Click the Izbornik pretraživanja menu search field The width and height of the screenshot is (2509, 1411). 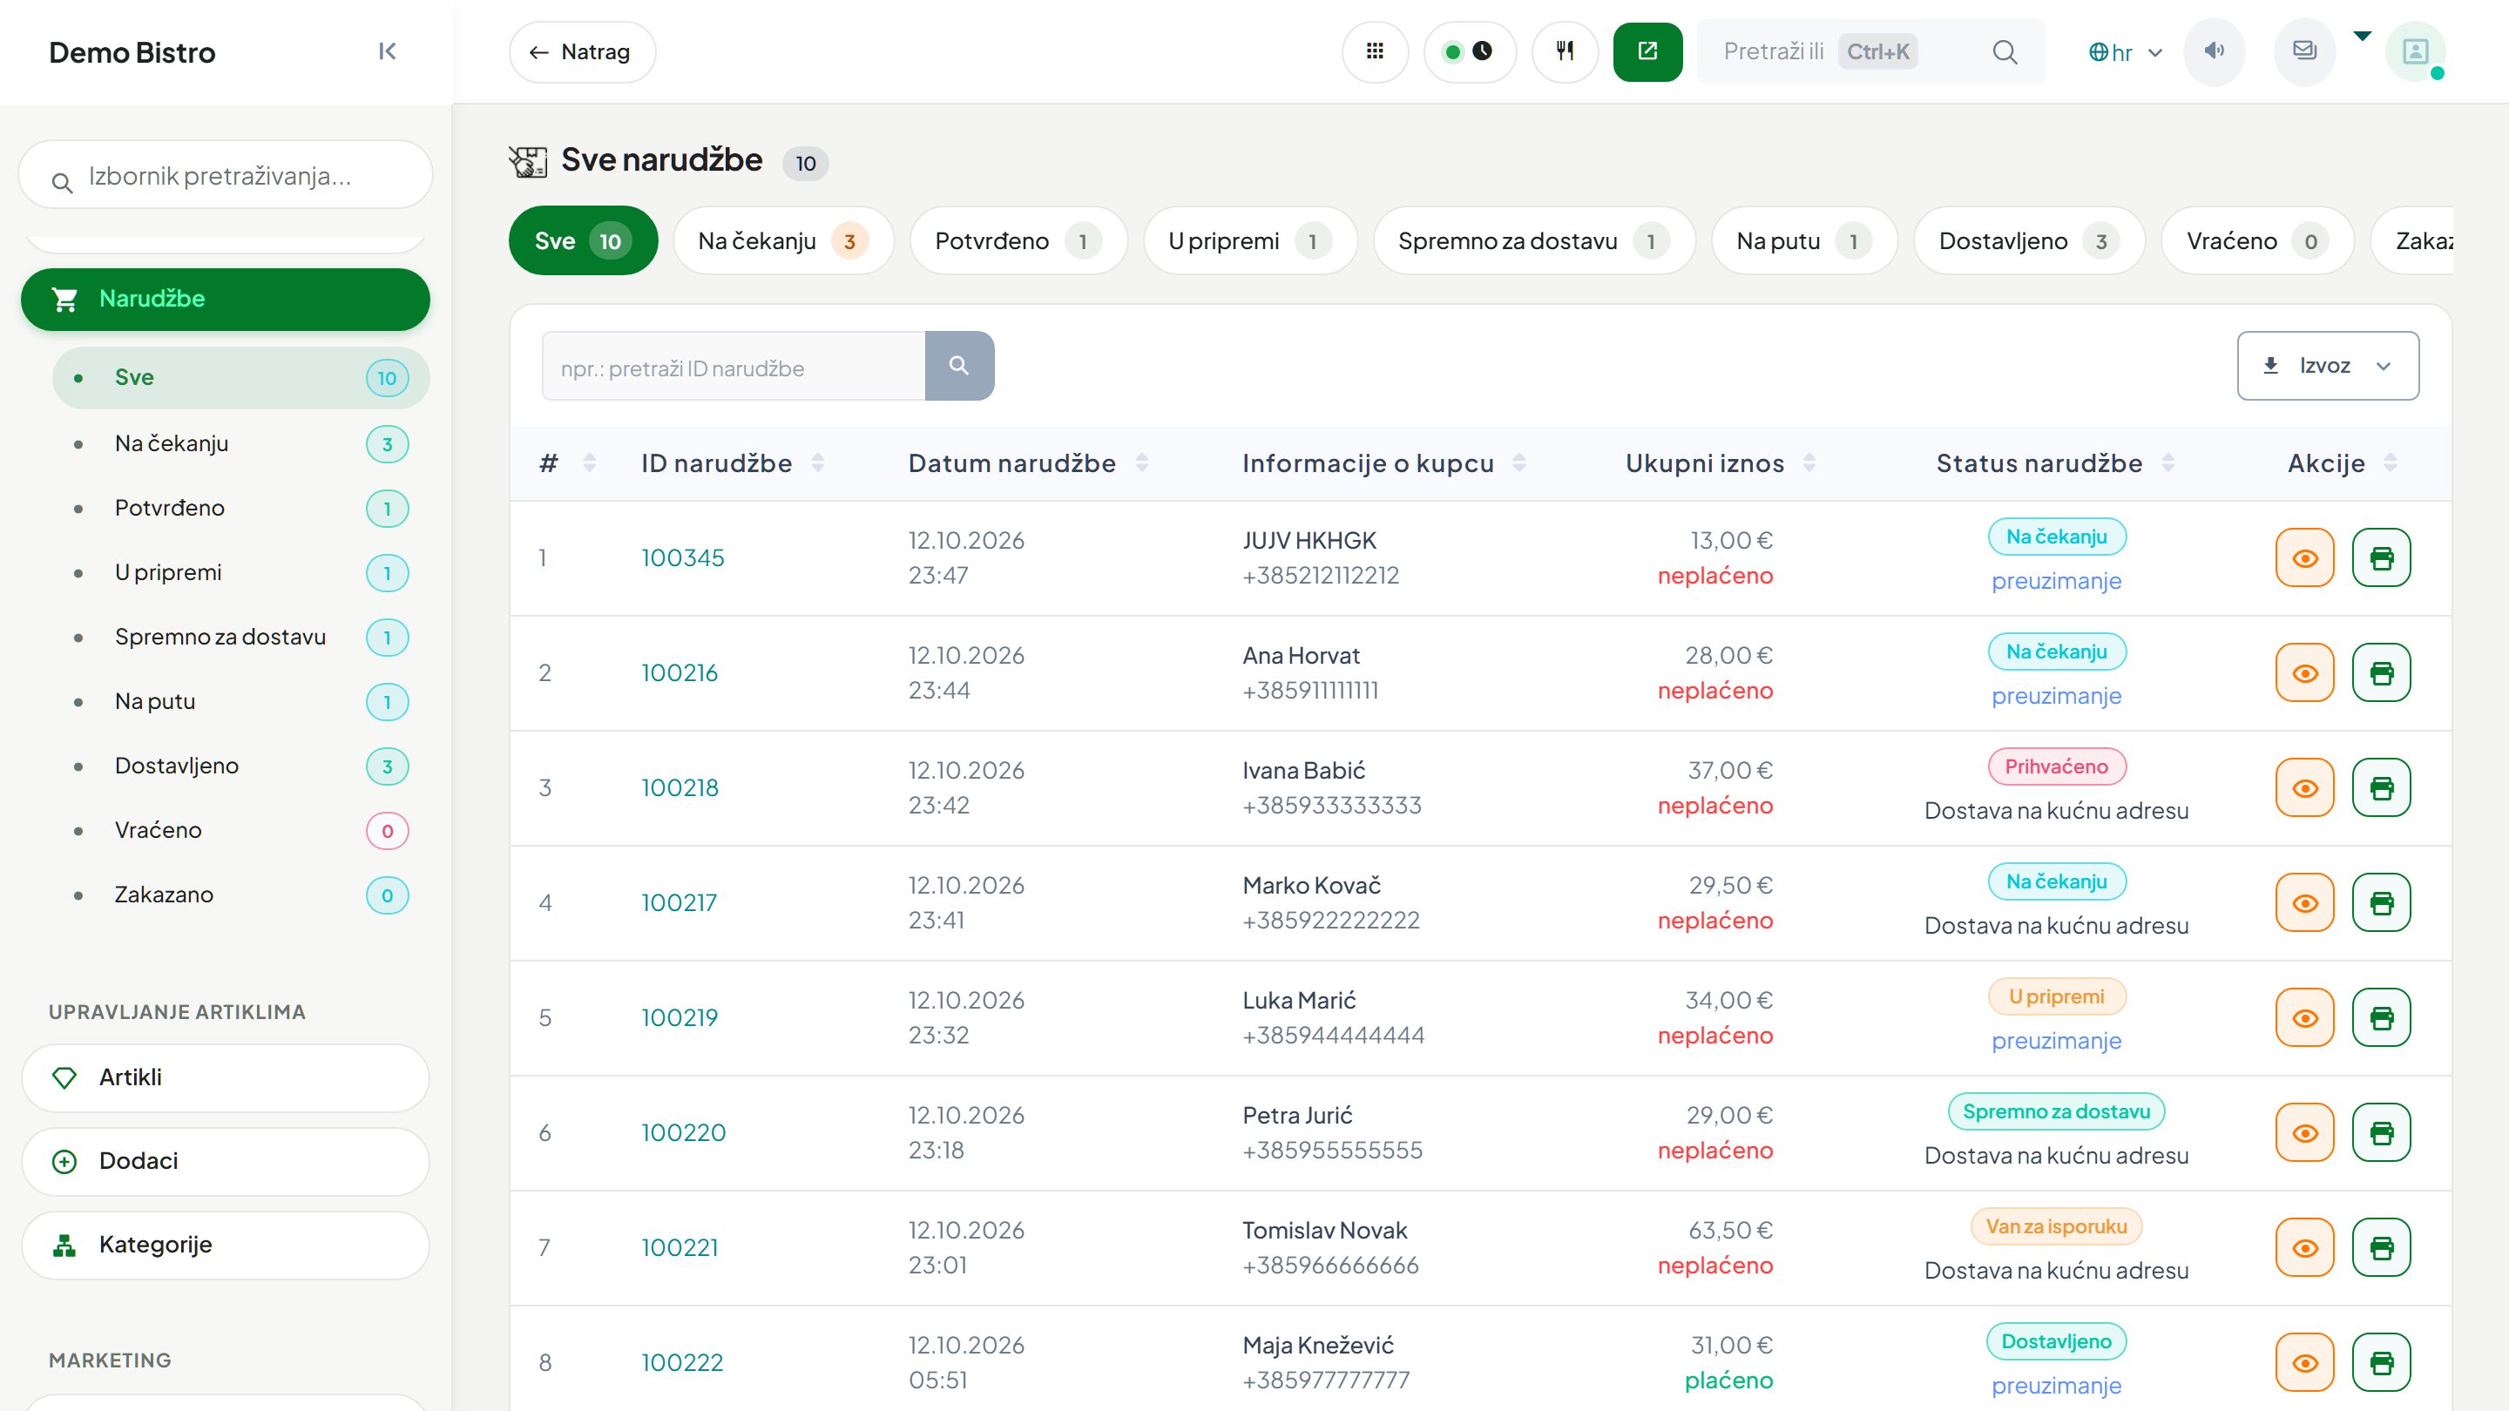225,175
